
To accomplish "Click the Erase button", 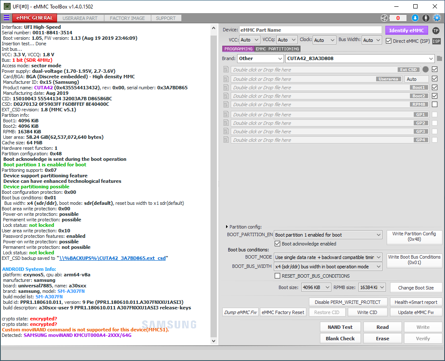I will 382,339.
